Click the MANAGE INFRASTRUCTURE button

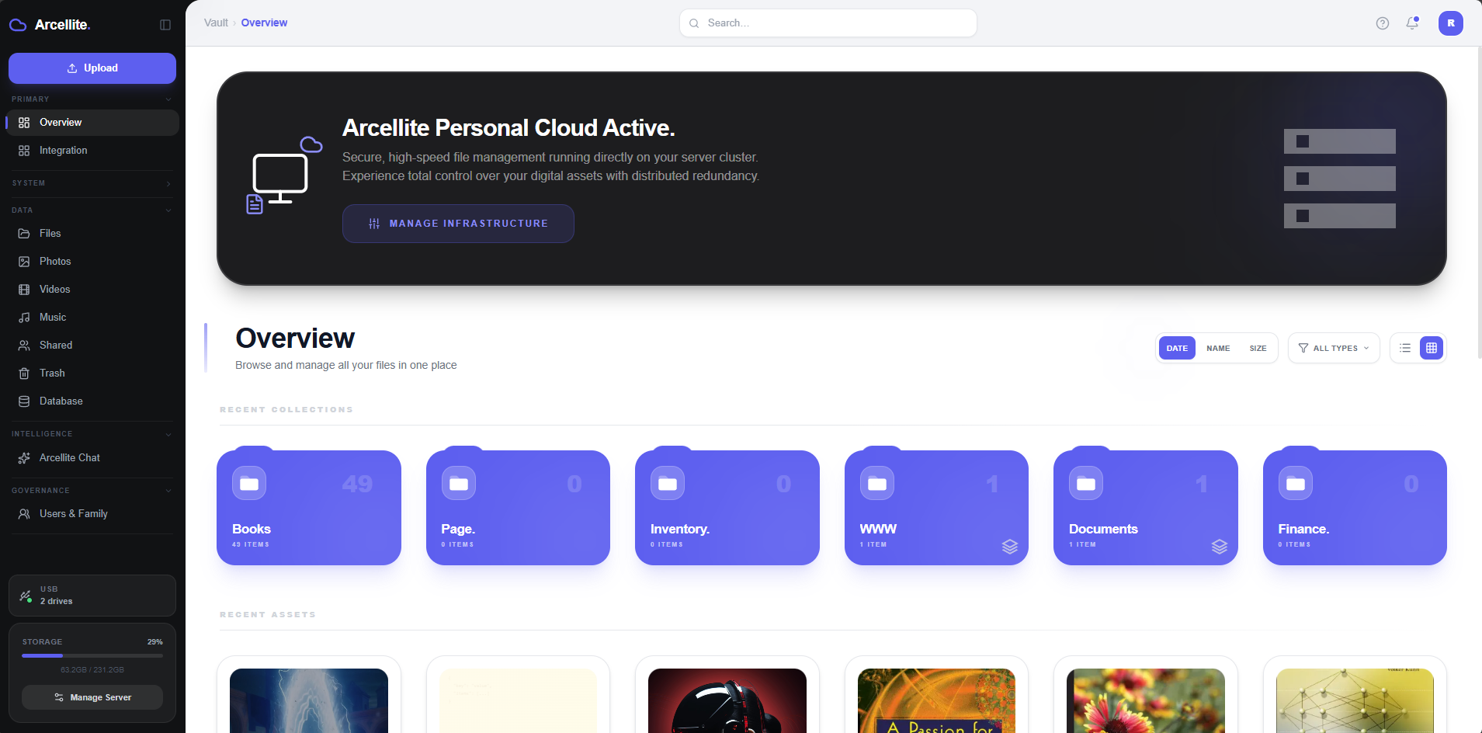pos(458,224)
